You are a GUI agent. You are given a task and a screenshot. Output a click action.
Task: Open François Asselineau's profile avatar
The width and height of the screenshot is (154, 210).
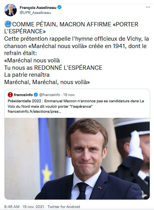10,10
